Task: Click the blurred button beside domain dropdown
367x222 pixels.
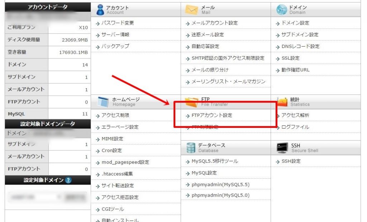Action: pos(75,197)
